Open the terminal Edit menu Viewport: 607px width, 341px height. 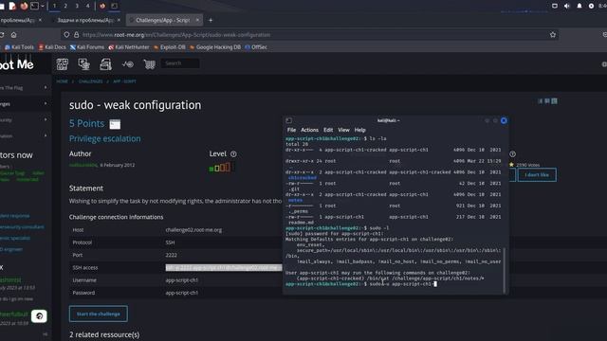[328, 130]
